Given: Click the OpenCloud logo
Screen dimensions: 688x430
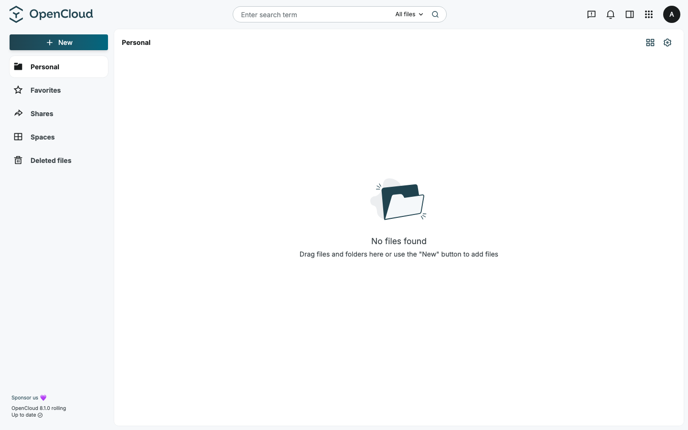Looking at the screenshot, I should pos(51,14).
